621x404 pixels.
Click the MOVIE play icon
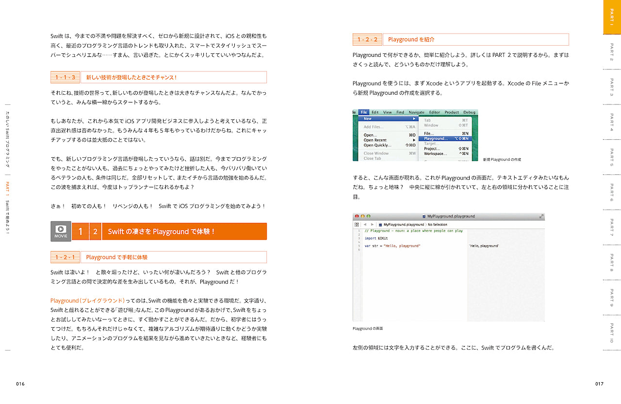[x=61, y=229]
